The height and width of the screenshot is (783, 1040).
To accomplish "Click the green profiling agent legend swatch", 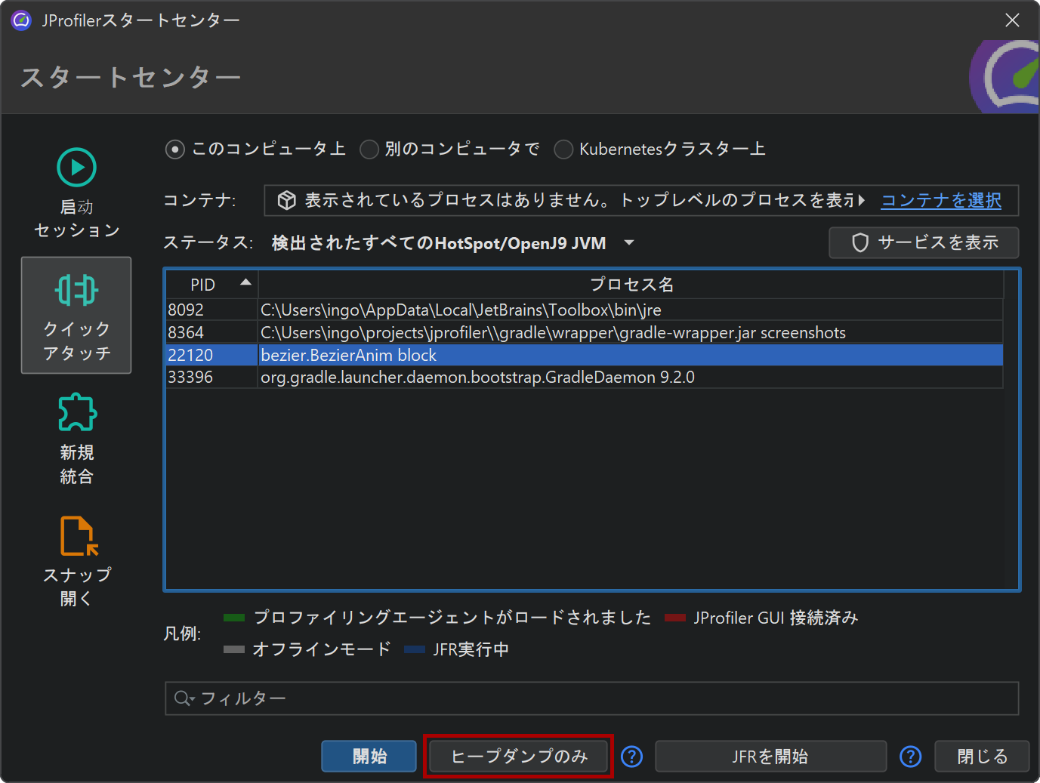I will click(x=234, y=618).
